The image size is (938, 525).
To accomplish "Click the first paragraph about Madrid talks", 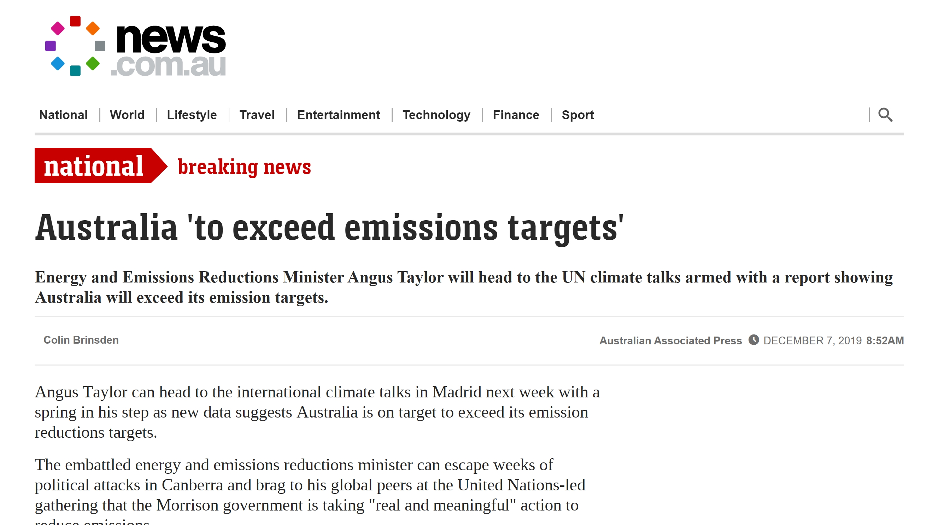I will 317,412.
